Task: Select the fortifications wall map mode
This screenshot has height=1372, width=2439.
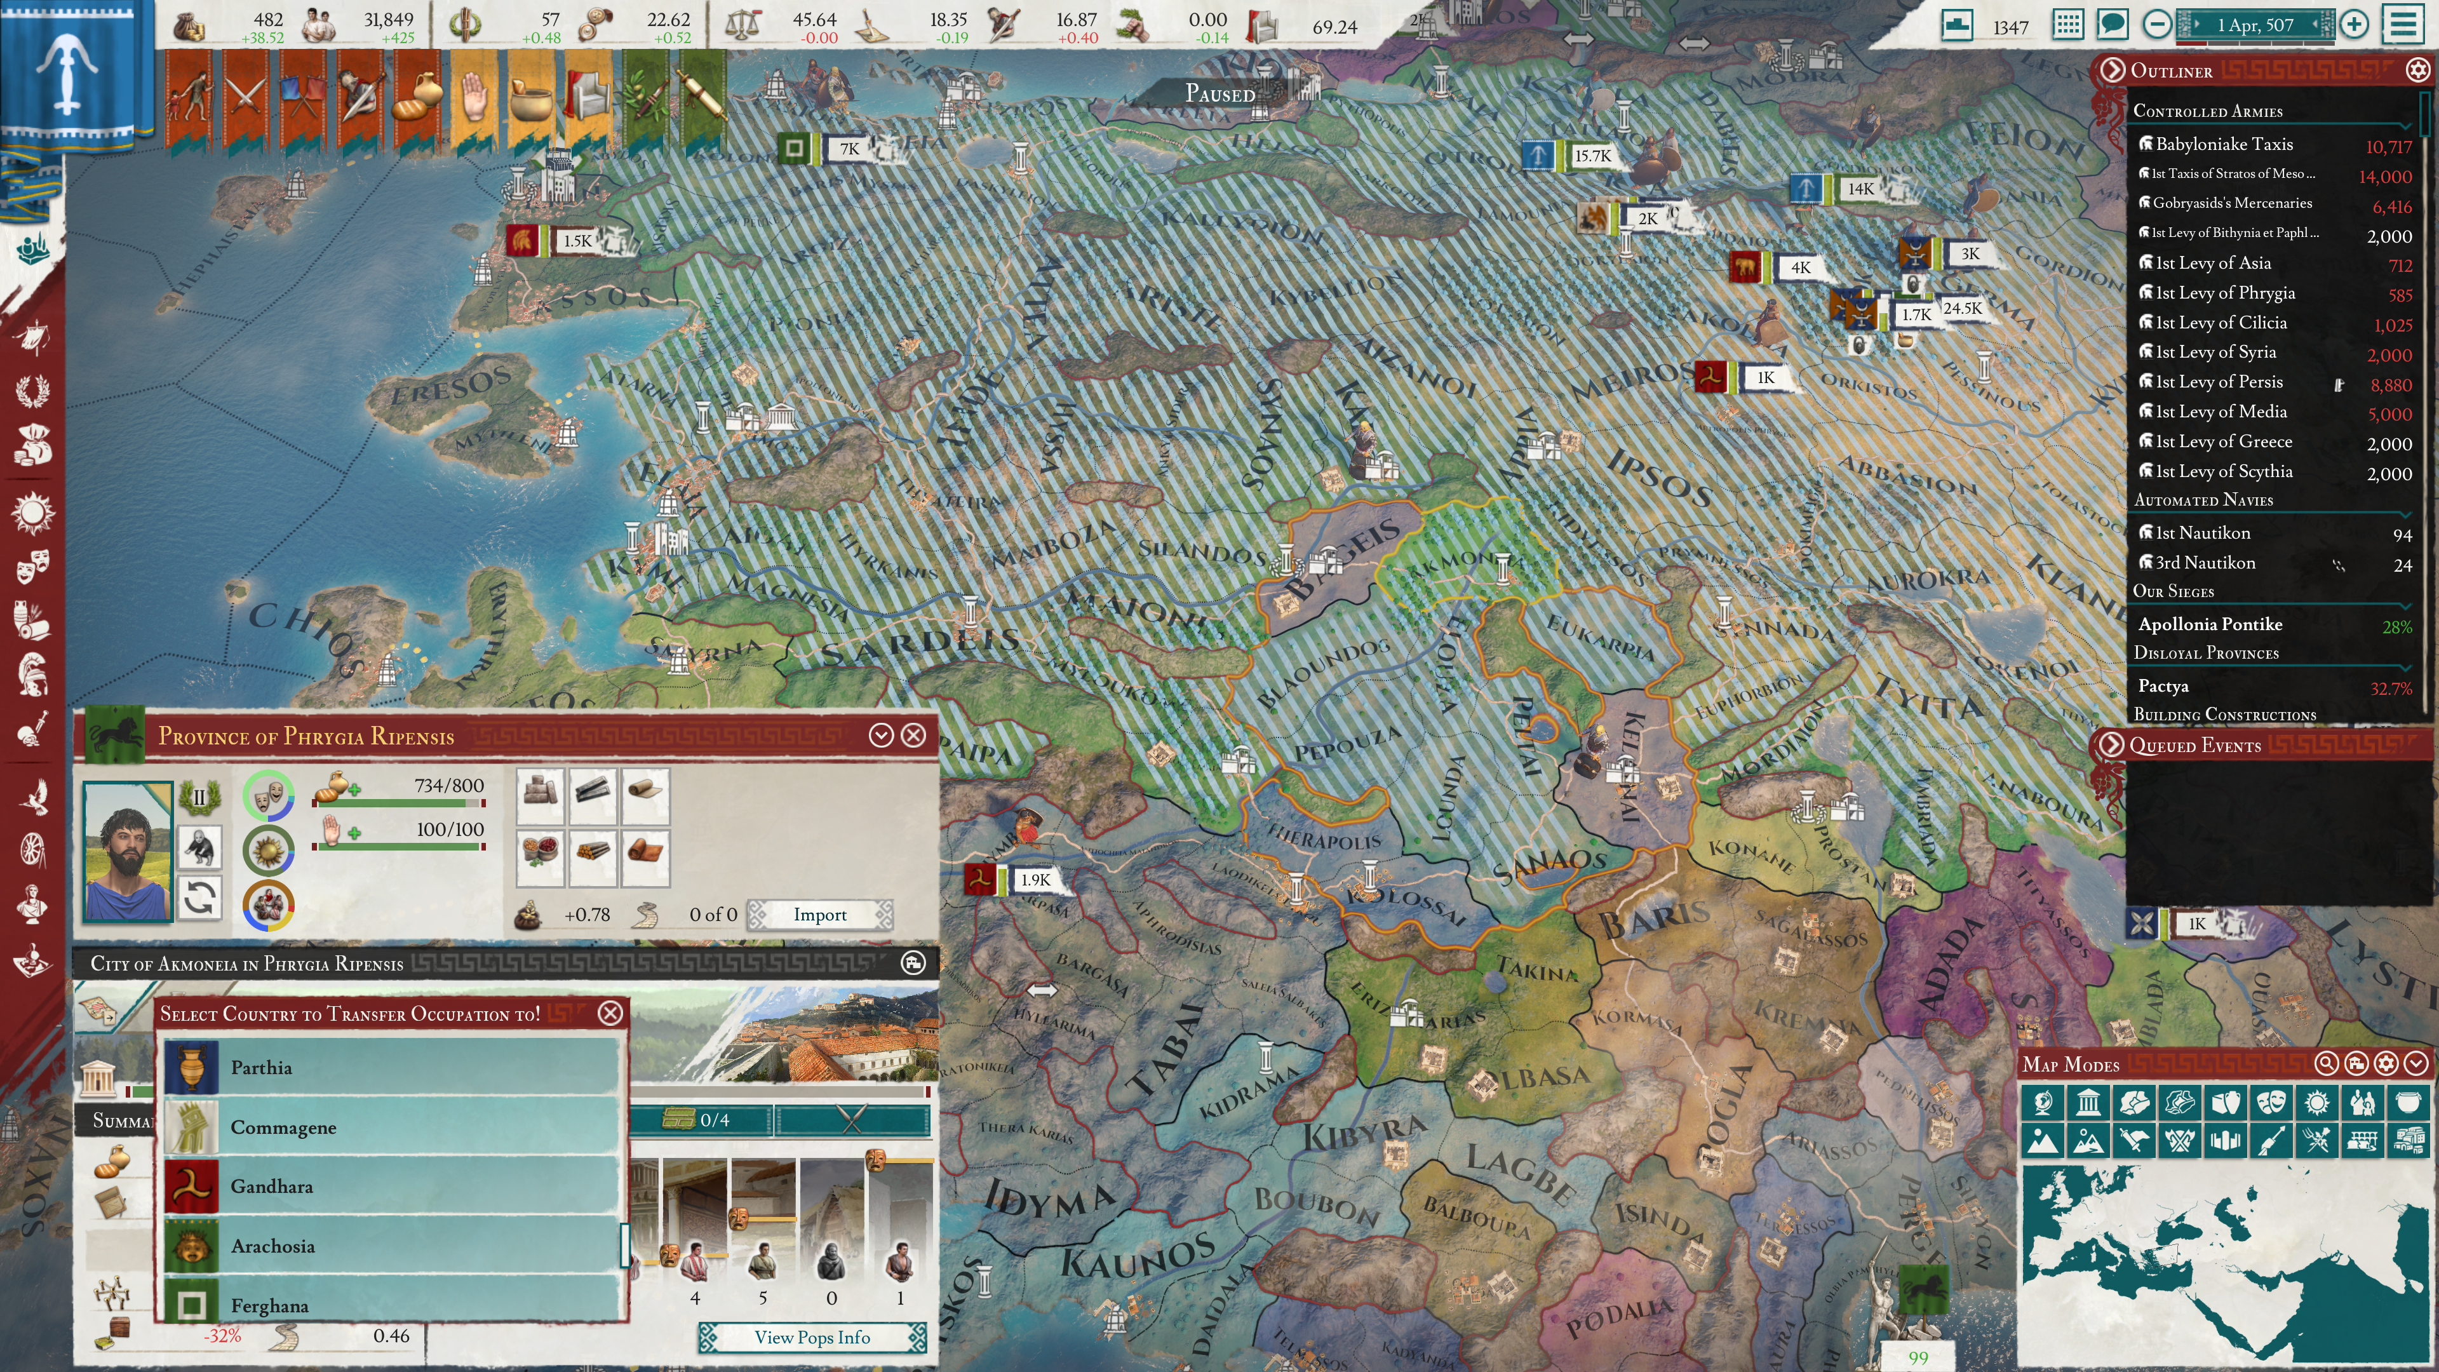Action: tap(2225, 1141)
